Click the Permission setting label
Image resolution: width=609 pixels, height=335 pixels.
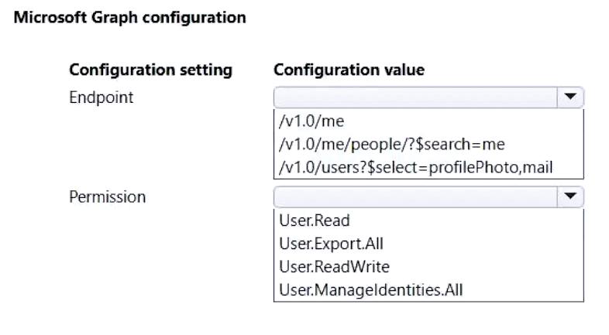107,197
